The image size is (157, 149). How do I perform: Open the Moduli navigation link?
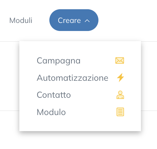coord(21,20)
